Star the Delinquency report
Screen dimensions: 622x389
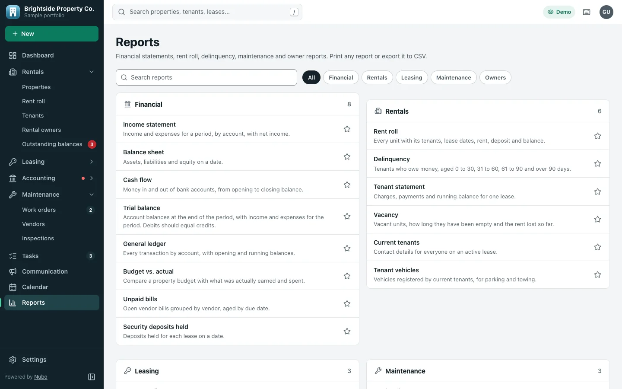[597, 163]
